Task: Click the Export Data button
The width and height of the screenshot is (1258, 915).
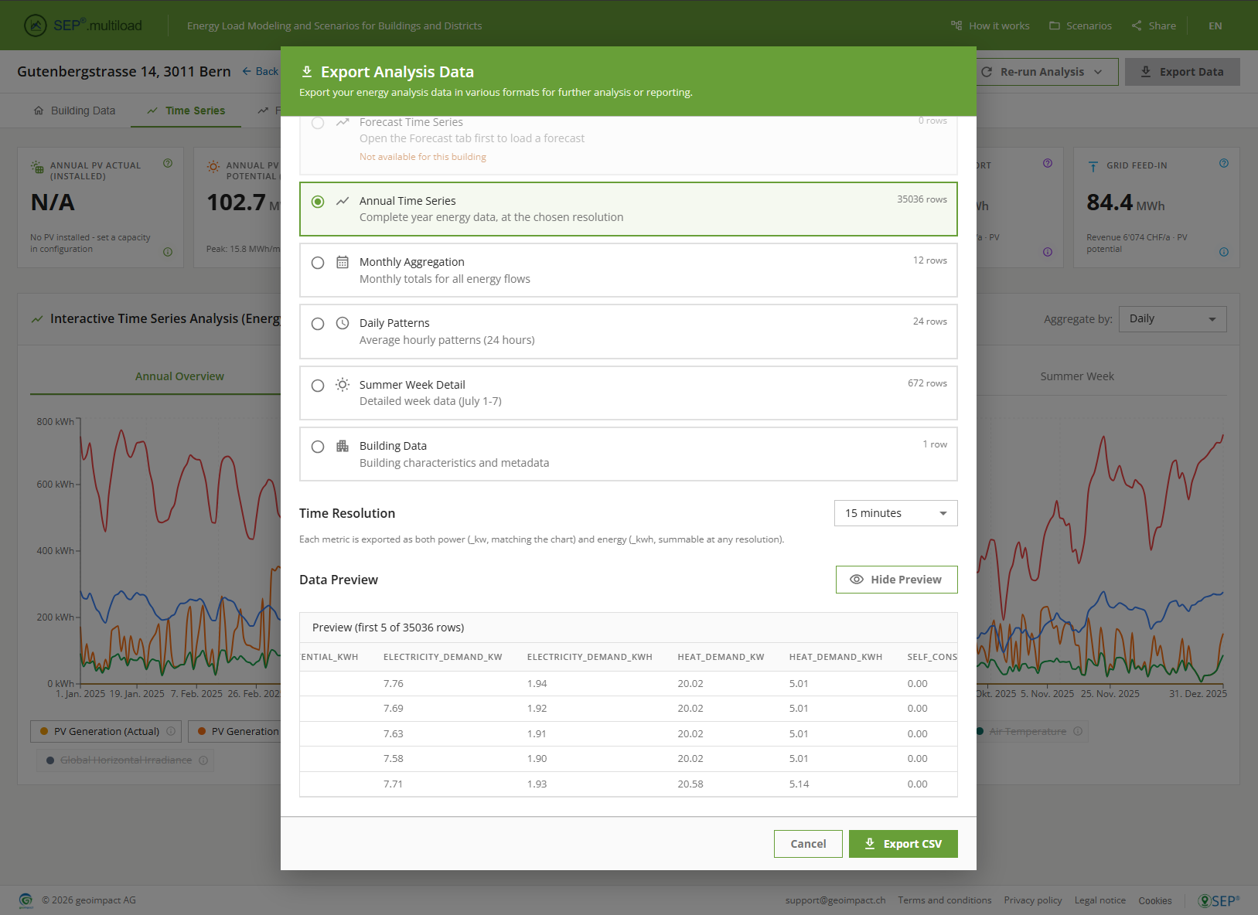Action: [x=1182, y=72]
